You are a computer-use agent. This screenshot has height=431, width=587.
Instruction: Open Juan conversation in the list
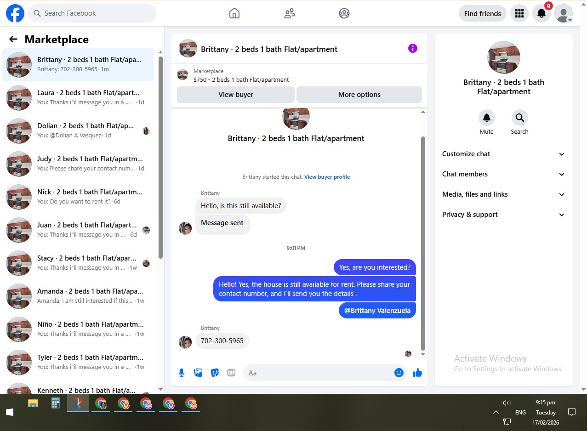(78, 230)
